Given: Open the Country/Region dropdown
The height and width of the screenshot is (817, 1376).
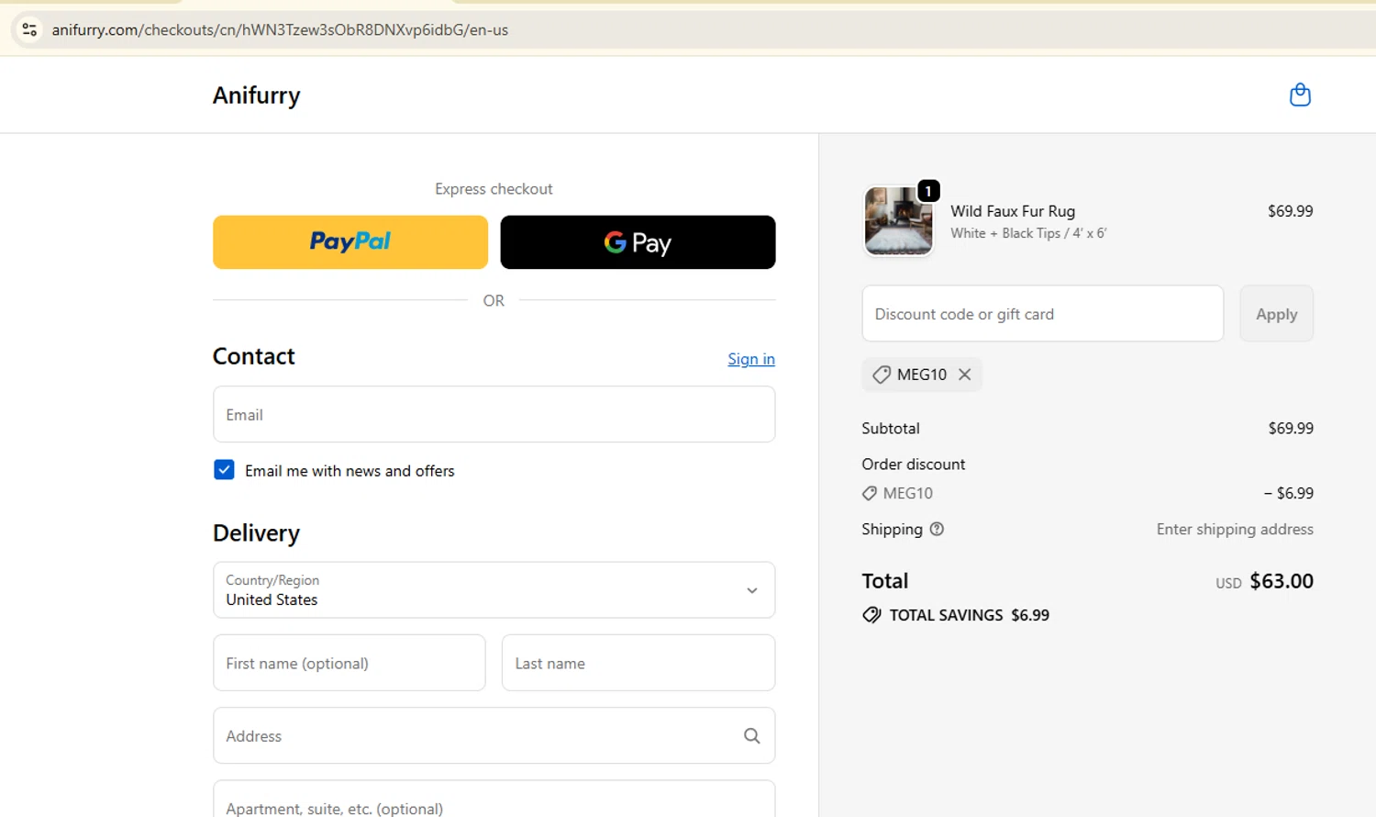Looking at the screenshot, I should (494, 589).
